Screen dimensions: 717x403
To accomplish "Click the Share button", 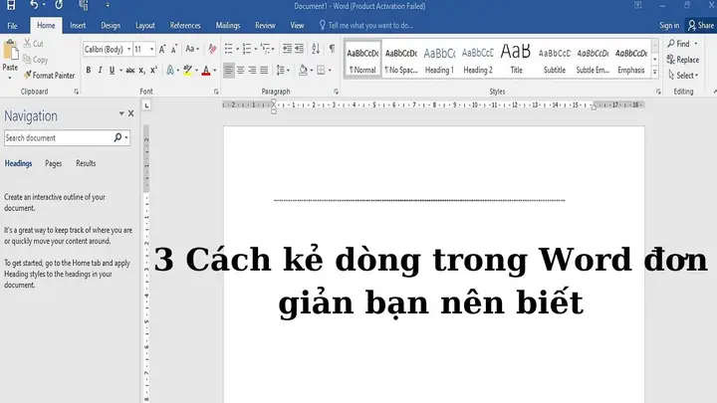I will (x=701, y=26).
